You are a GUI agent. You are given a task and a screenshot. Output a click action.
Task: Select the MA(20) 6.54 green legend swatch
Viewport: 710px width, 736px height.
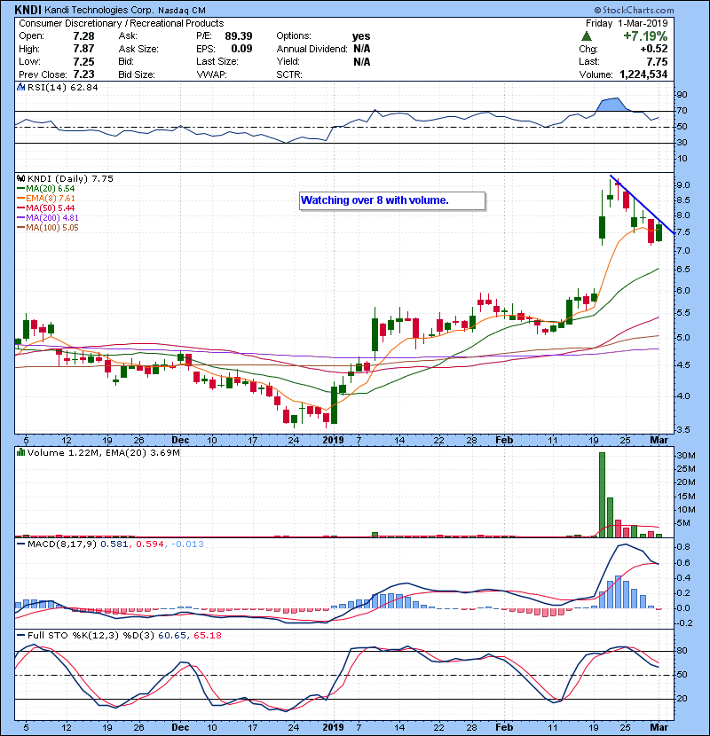(21, 189)
